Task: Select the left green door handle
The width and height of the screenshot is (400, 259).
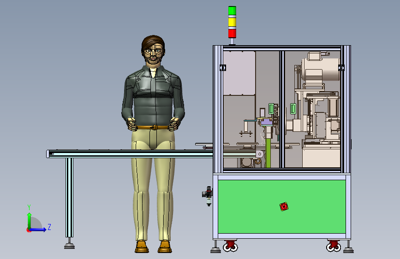Action: (271, 109)
